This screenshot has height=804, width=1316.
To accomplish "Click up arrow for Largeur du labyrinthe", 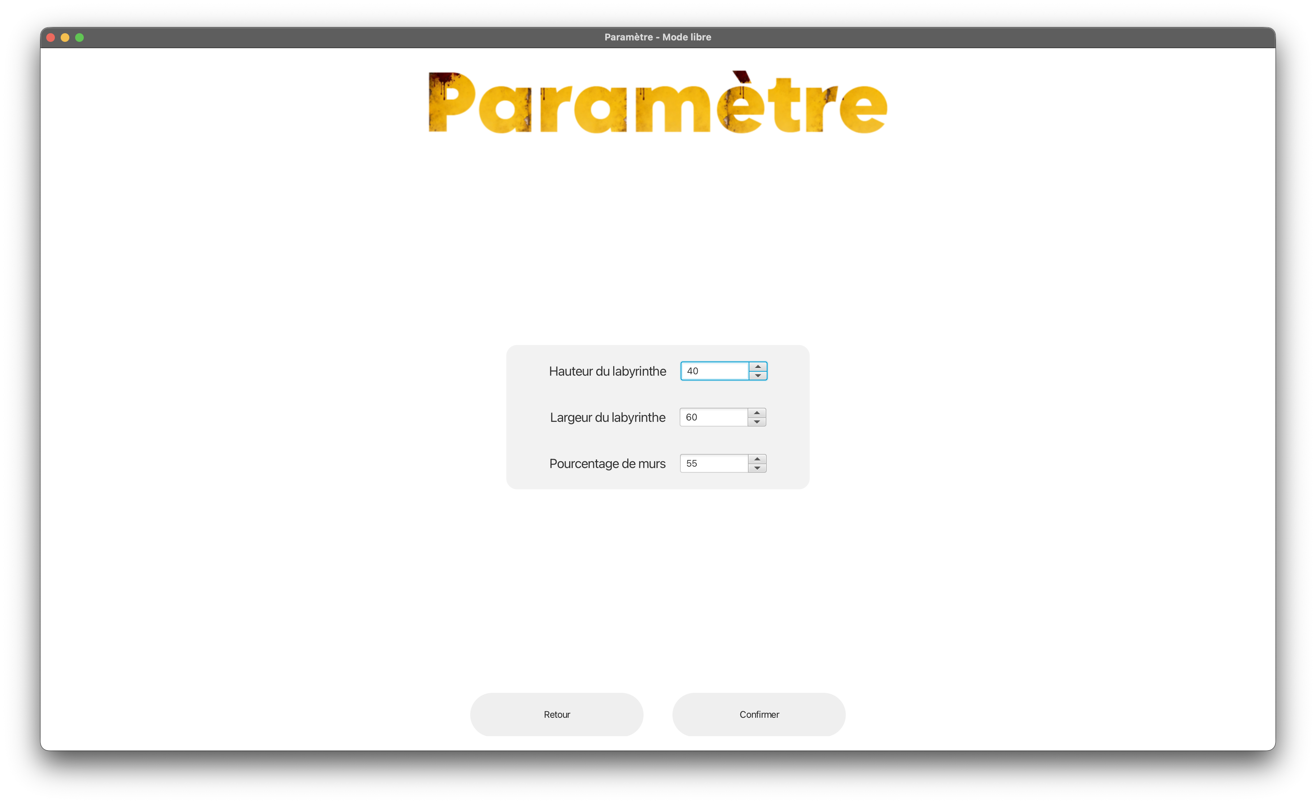I will [x=756, y=412].
